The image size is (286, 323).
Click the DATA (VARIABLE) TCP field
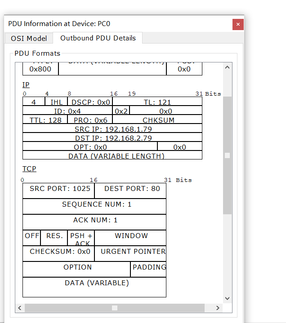pos(94,288)
